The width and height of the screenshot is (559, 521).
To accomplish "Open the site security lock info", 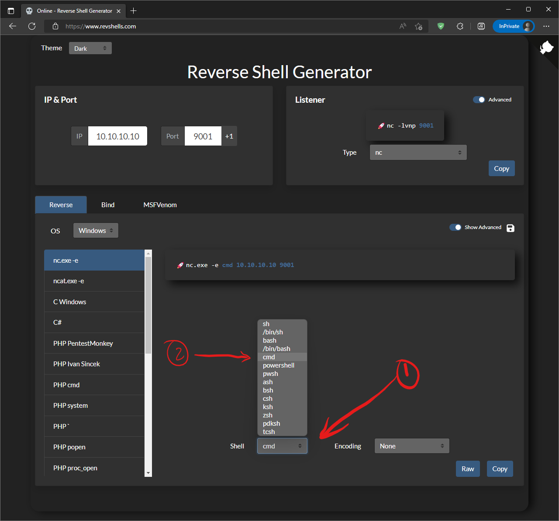I will tap(55, 26).
